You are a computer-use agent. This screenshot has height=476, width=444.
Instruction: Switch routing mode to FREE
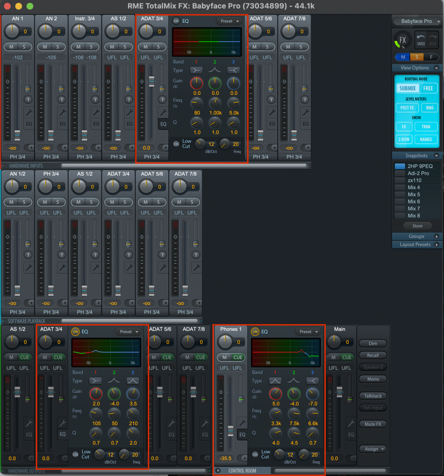[428, 88]
